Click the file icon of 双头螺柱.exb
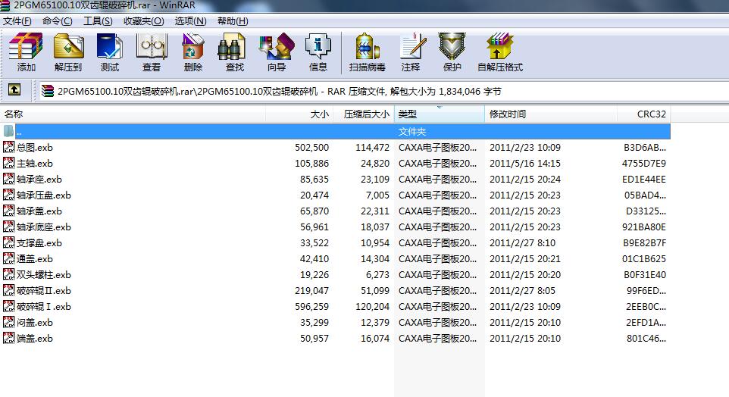Image resolution: width=729 pixels, height=397 pixels. [8, 274]
